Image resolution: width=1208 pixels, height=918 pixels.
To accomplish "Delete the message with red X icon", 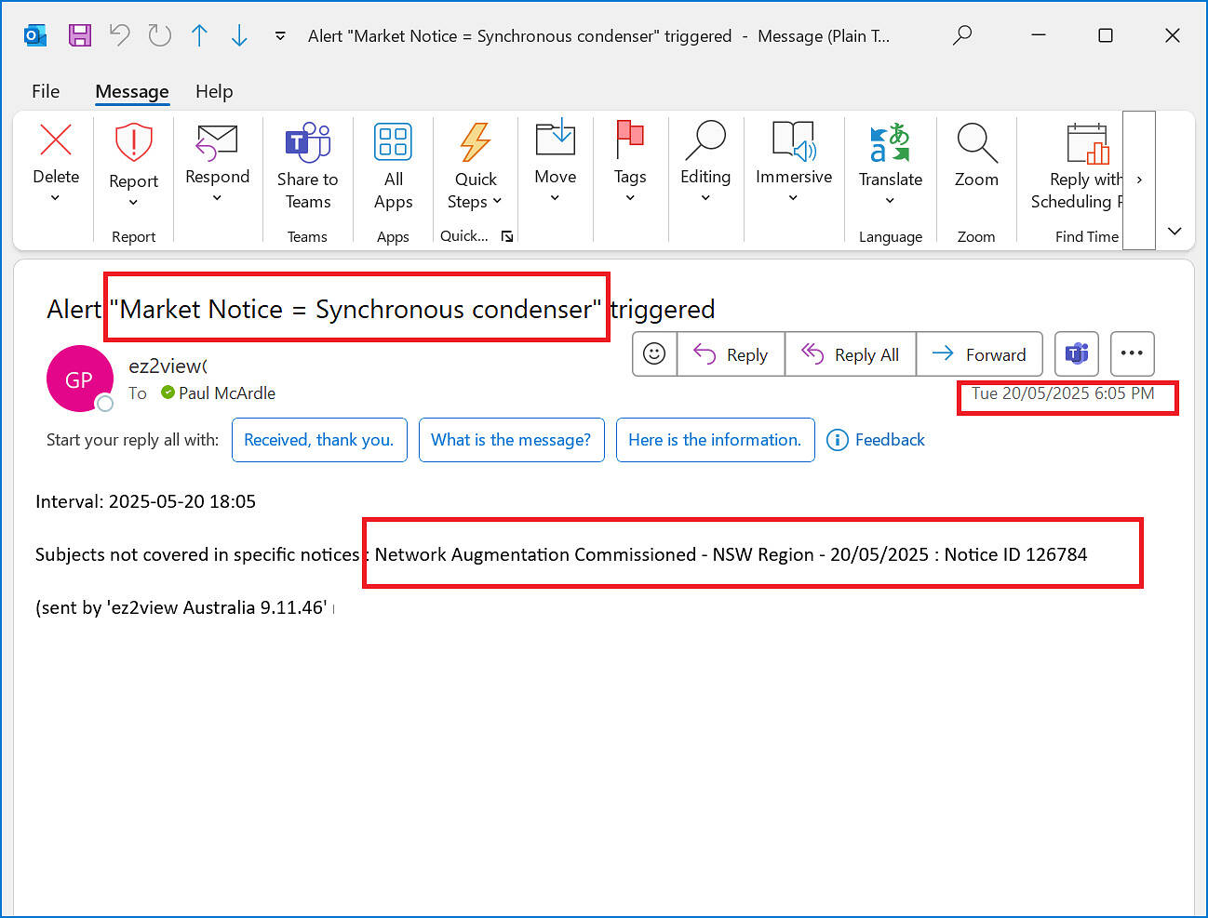I will click(56, 140).
